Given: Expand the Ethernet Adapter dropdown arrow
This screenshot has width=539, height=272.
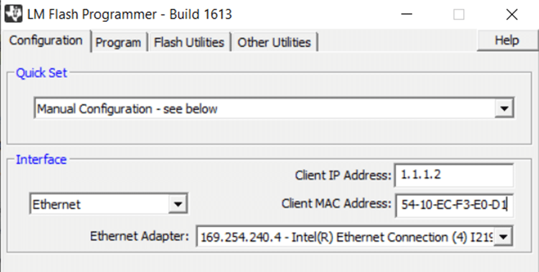Looking at the screenshot, I should (504, 237).
